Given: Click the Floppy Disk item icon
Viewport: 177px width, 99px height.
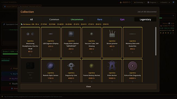Looking at the screenshot, I should (x=71, y=34).
